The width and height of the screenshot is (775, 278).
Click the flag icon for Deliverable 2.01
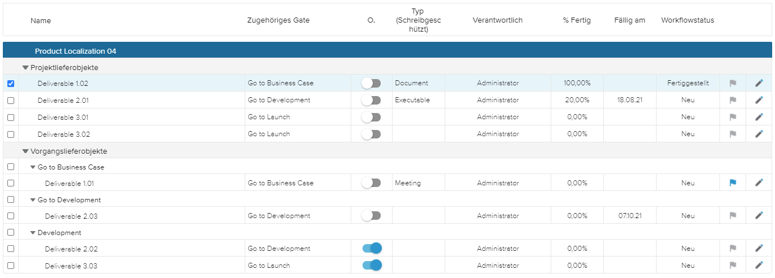pyautogui.click(x=733, y=101)
